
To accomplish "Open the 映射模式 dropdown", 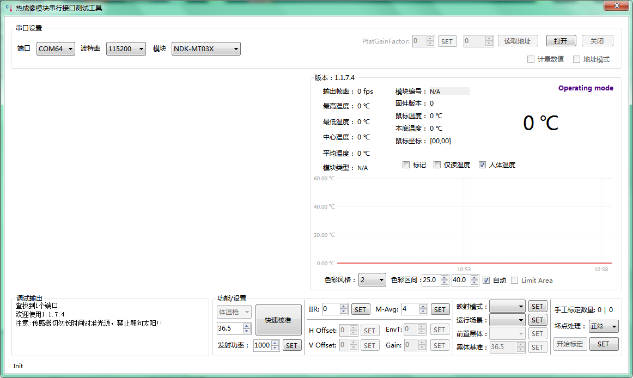I will 508,307.
